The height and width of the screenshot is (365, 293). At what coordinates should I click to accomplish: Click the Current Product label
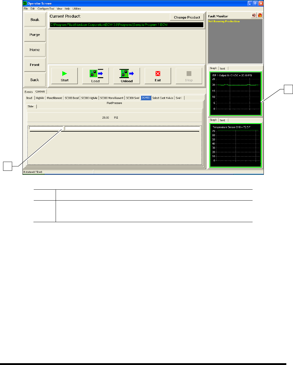(x=65, y=16)
